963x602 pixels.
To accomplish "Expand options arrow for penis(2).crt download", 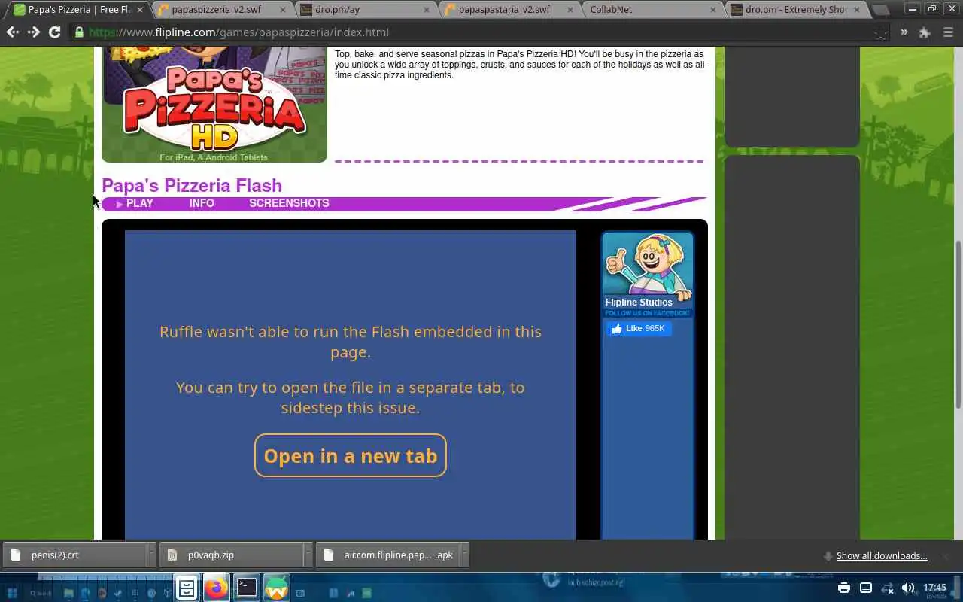I will click(151, 555).
